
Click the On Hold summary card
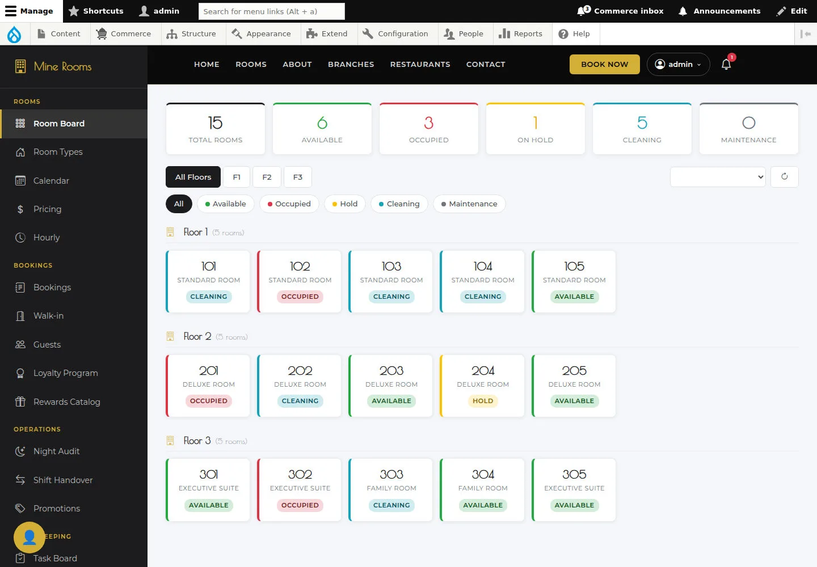pos(536,129)
